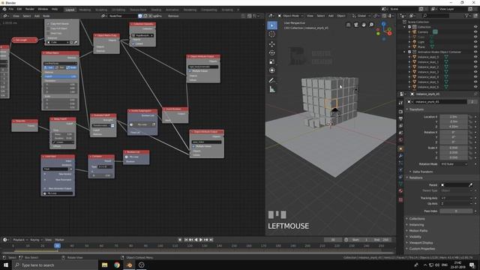Viewport: 480px width, 270px height.
Task: Click the Windows taskbar search box
Action: coord(55,265)
